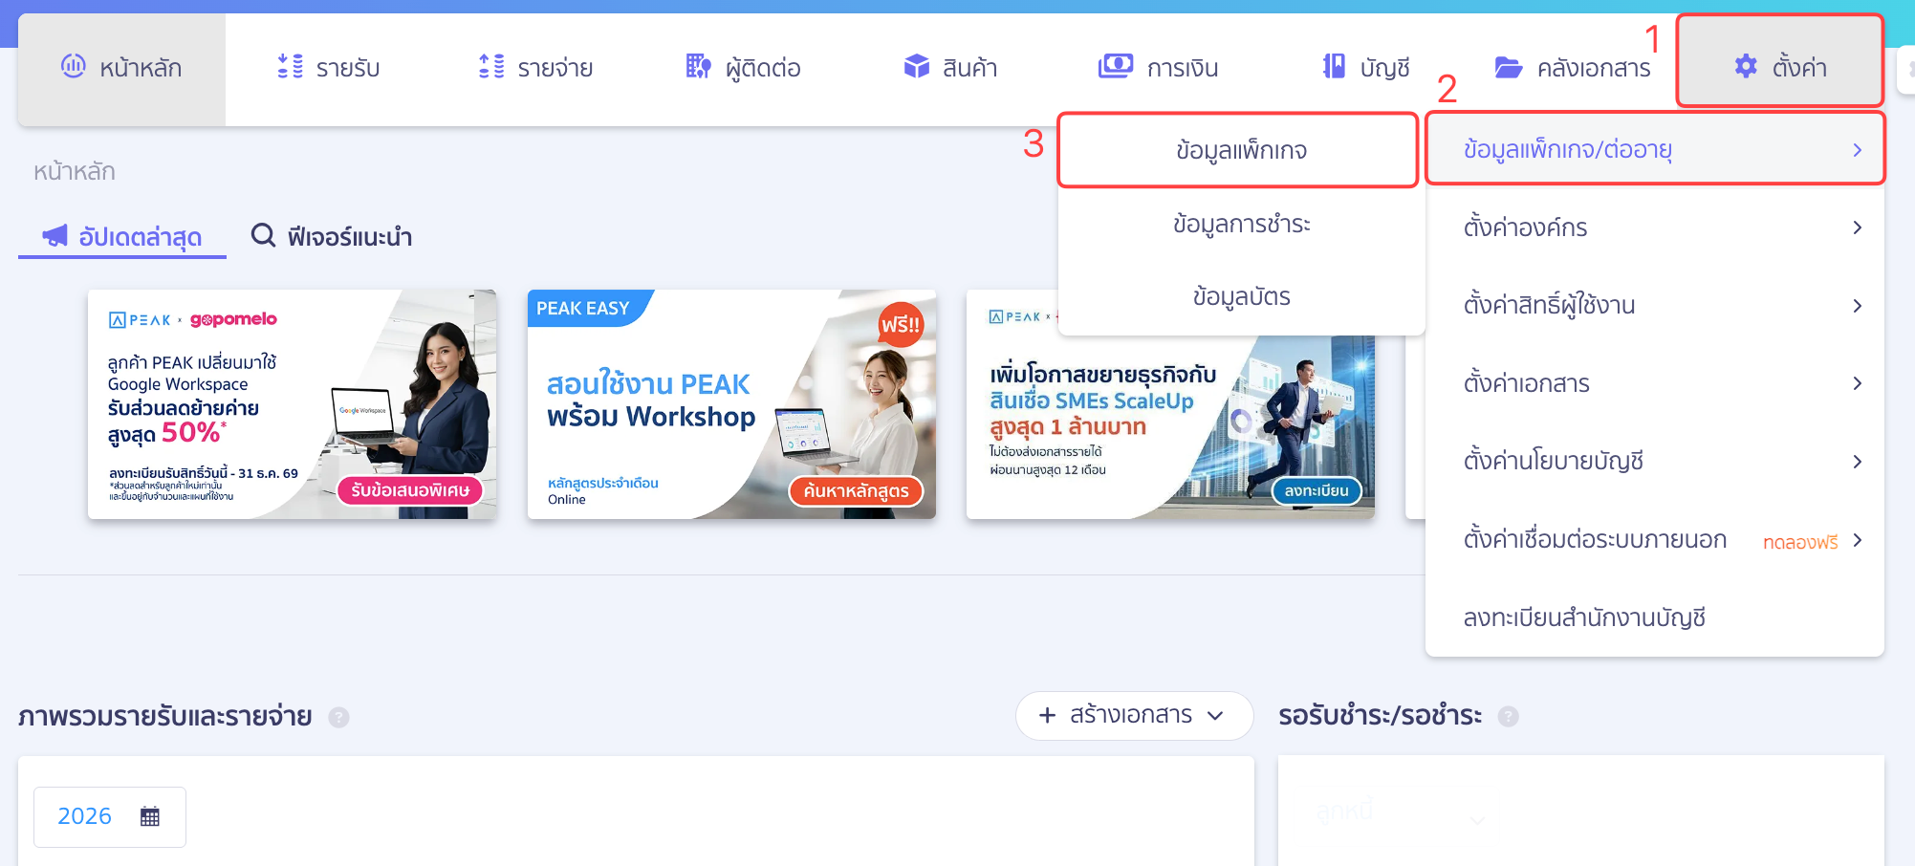Image resolution: width=1915 pixels, height=866 pixels.
Task: Click the รับข้อเสนอพิเศษ banner button
Action: (x=410, y=490)
